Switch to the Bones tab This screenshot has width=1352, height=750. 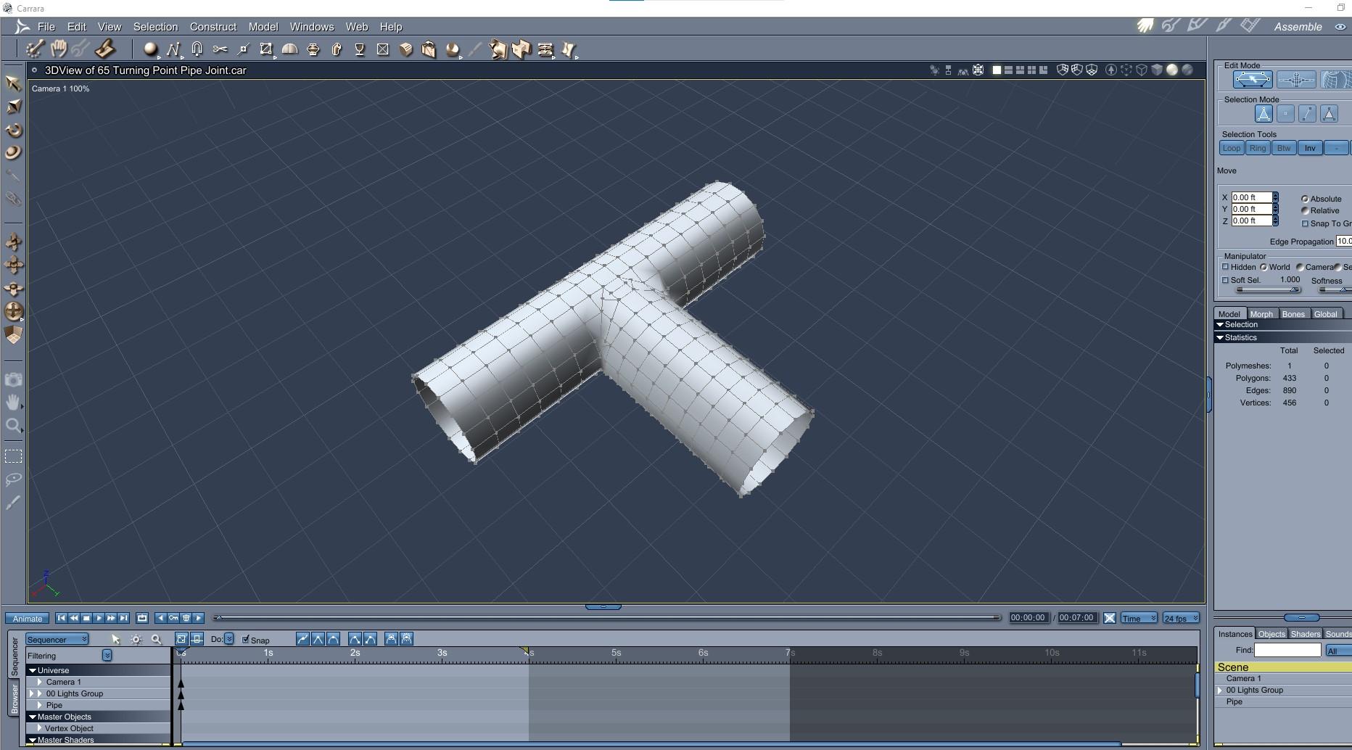pyautogui.click(x=1293, y=314)
